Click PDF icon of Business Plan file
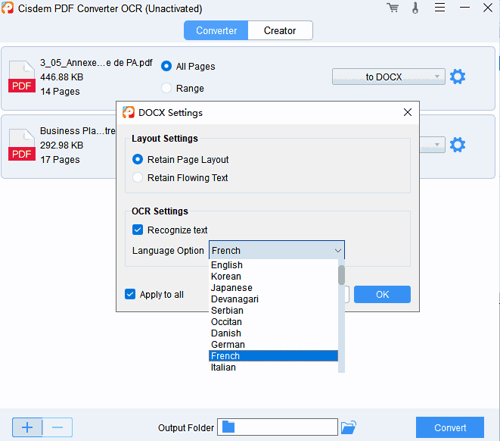This screenshot has height=441, width=500. tap(22, 145)
